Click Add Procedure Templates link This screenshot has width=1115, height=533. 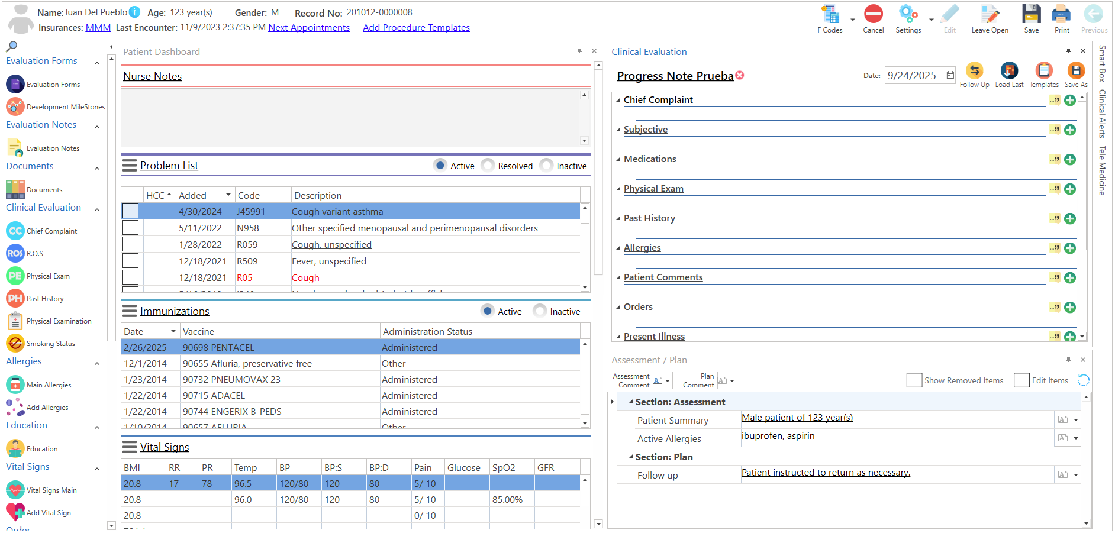tap(416, 27)
